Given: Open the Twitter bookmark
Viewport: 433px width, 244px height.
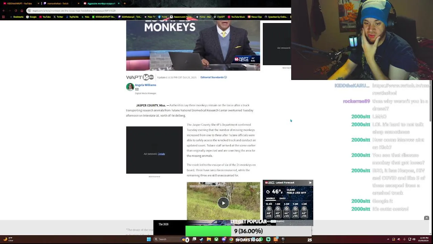Looking at the screenshot, I should [58, 17].
